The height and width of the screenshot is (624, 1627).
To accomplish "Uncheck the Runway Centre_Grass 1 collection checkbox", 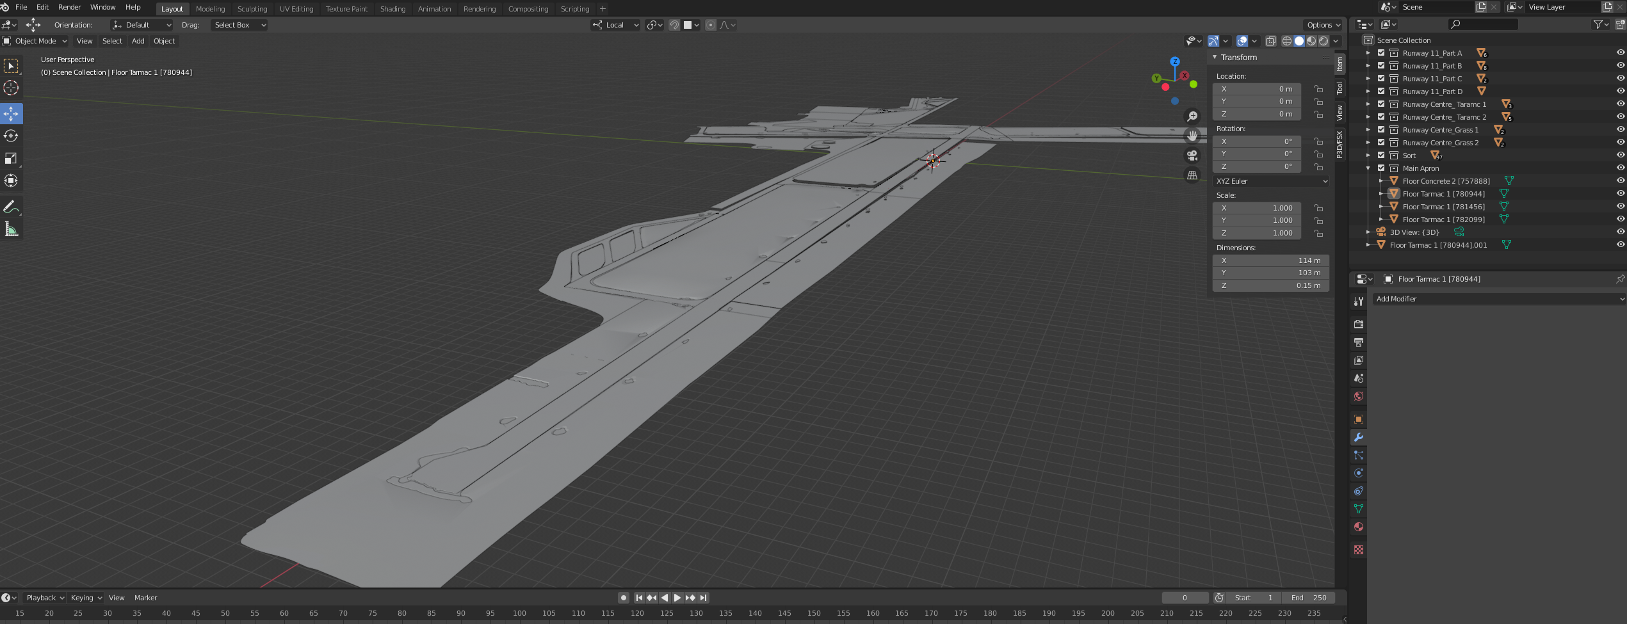I will (x=1381, y=130).
